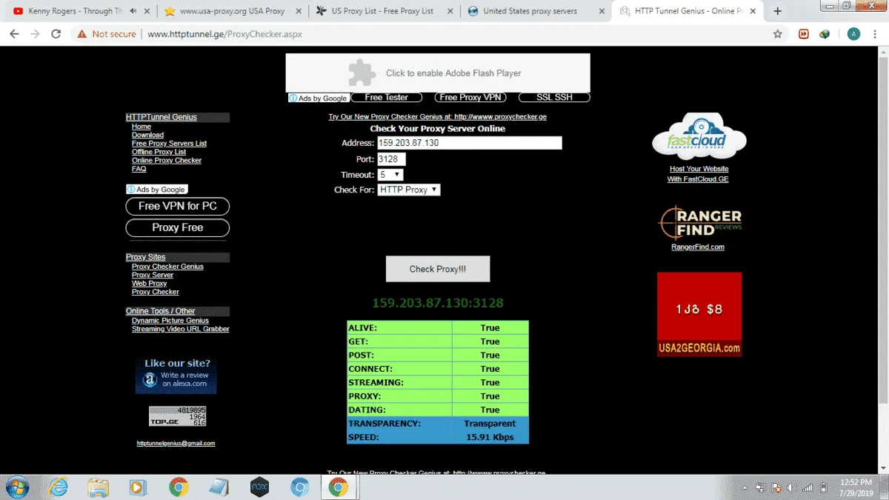Viewport: 889px width, 500px height.
Task: Open Windows Media Player from the taskbar
Action: [x=138, y=487]
